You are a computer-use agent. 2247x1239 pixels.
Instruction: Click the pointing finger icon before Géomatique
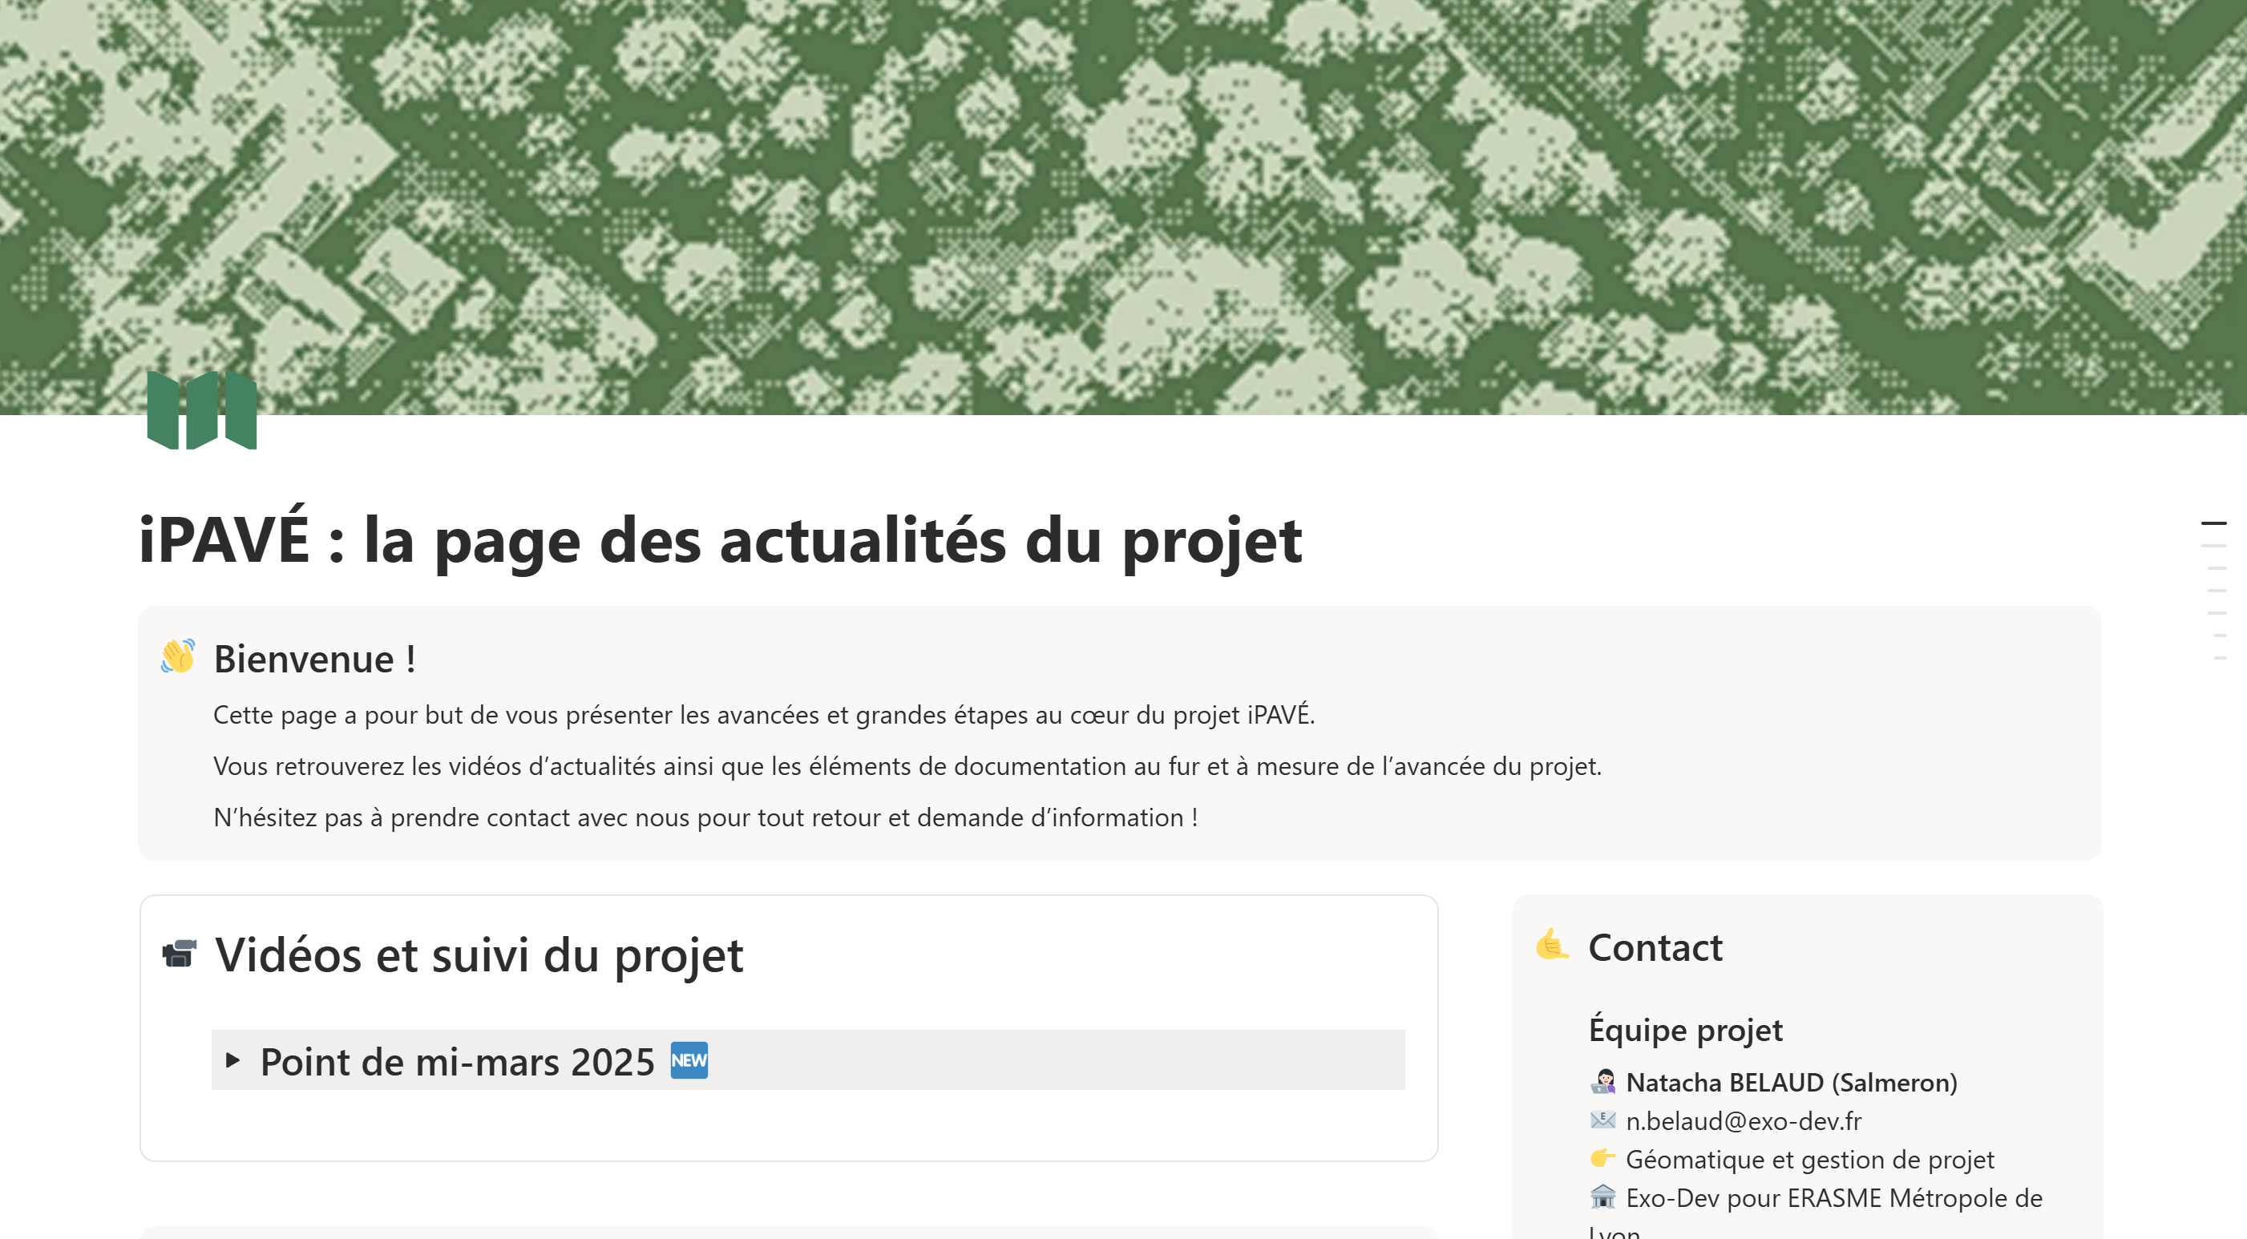[x=1603, y=1160]
